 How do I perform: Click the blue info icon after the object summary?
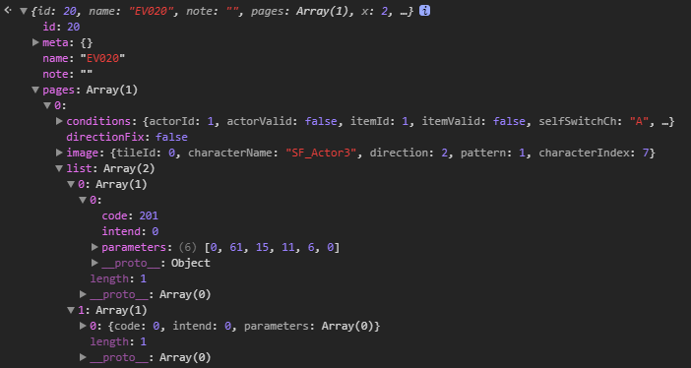click(424, 11)
